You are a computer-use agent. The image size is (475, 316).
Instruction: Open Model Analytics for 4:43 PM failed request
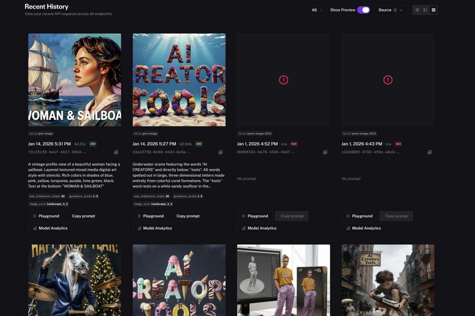pos(363,228)
